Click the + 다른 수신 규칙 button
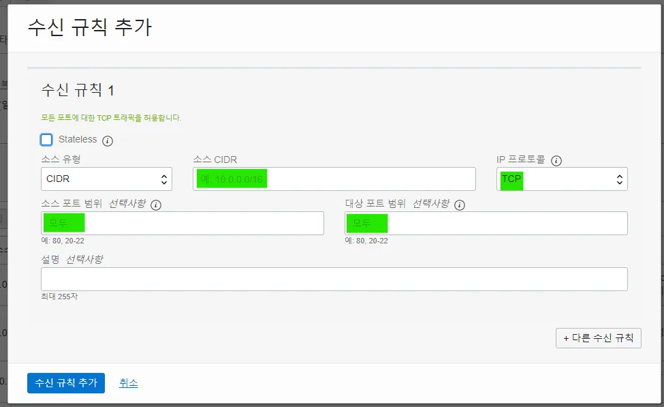The height and width of the screenshot is (407, 664). click(x=598, y=337)
